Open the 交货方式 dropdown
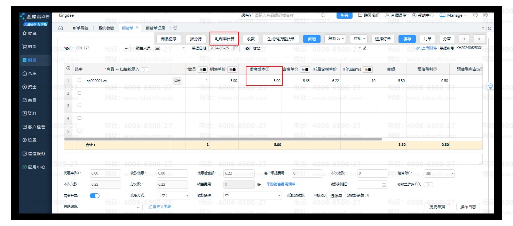This screenshot has height=226, width=513. tap(173, 196)
